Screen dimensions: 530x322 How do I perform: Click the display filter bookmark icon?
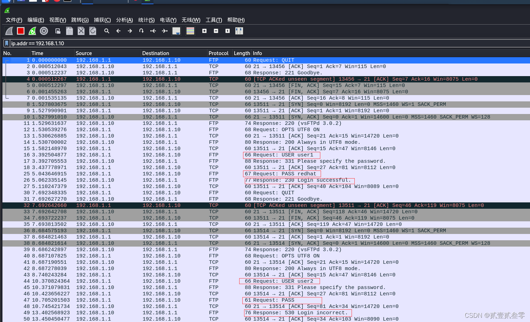tap(7, 43)
